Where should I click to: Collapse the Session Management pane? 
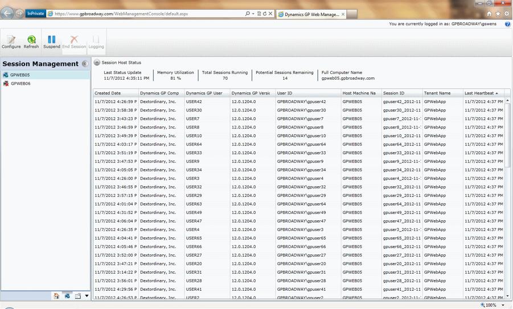point(85,64)
